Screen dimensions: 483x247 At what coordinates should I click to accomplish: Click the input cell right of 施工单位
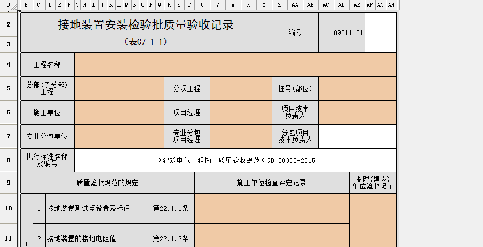point(119,112)
